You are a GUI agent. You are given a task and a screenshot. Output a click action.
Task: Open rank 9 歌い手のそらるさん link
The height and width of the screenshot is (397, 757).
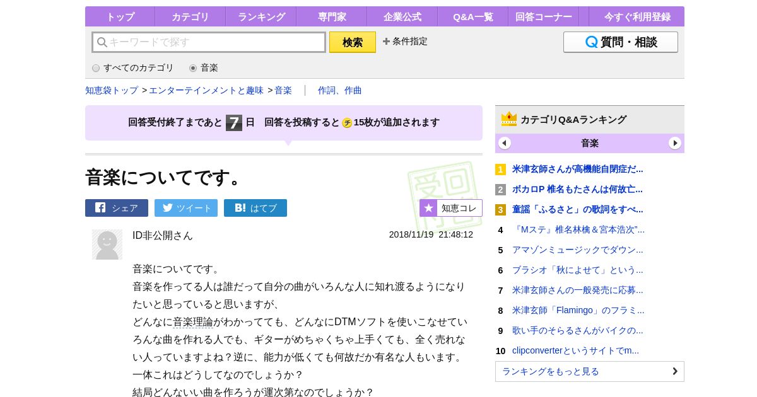pyautogui.click(x=578, y=330)
